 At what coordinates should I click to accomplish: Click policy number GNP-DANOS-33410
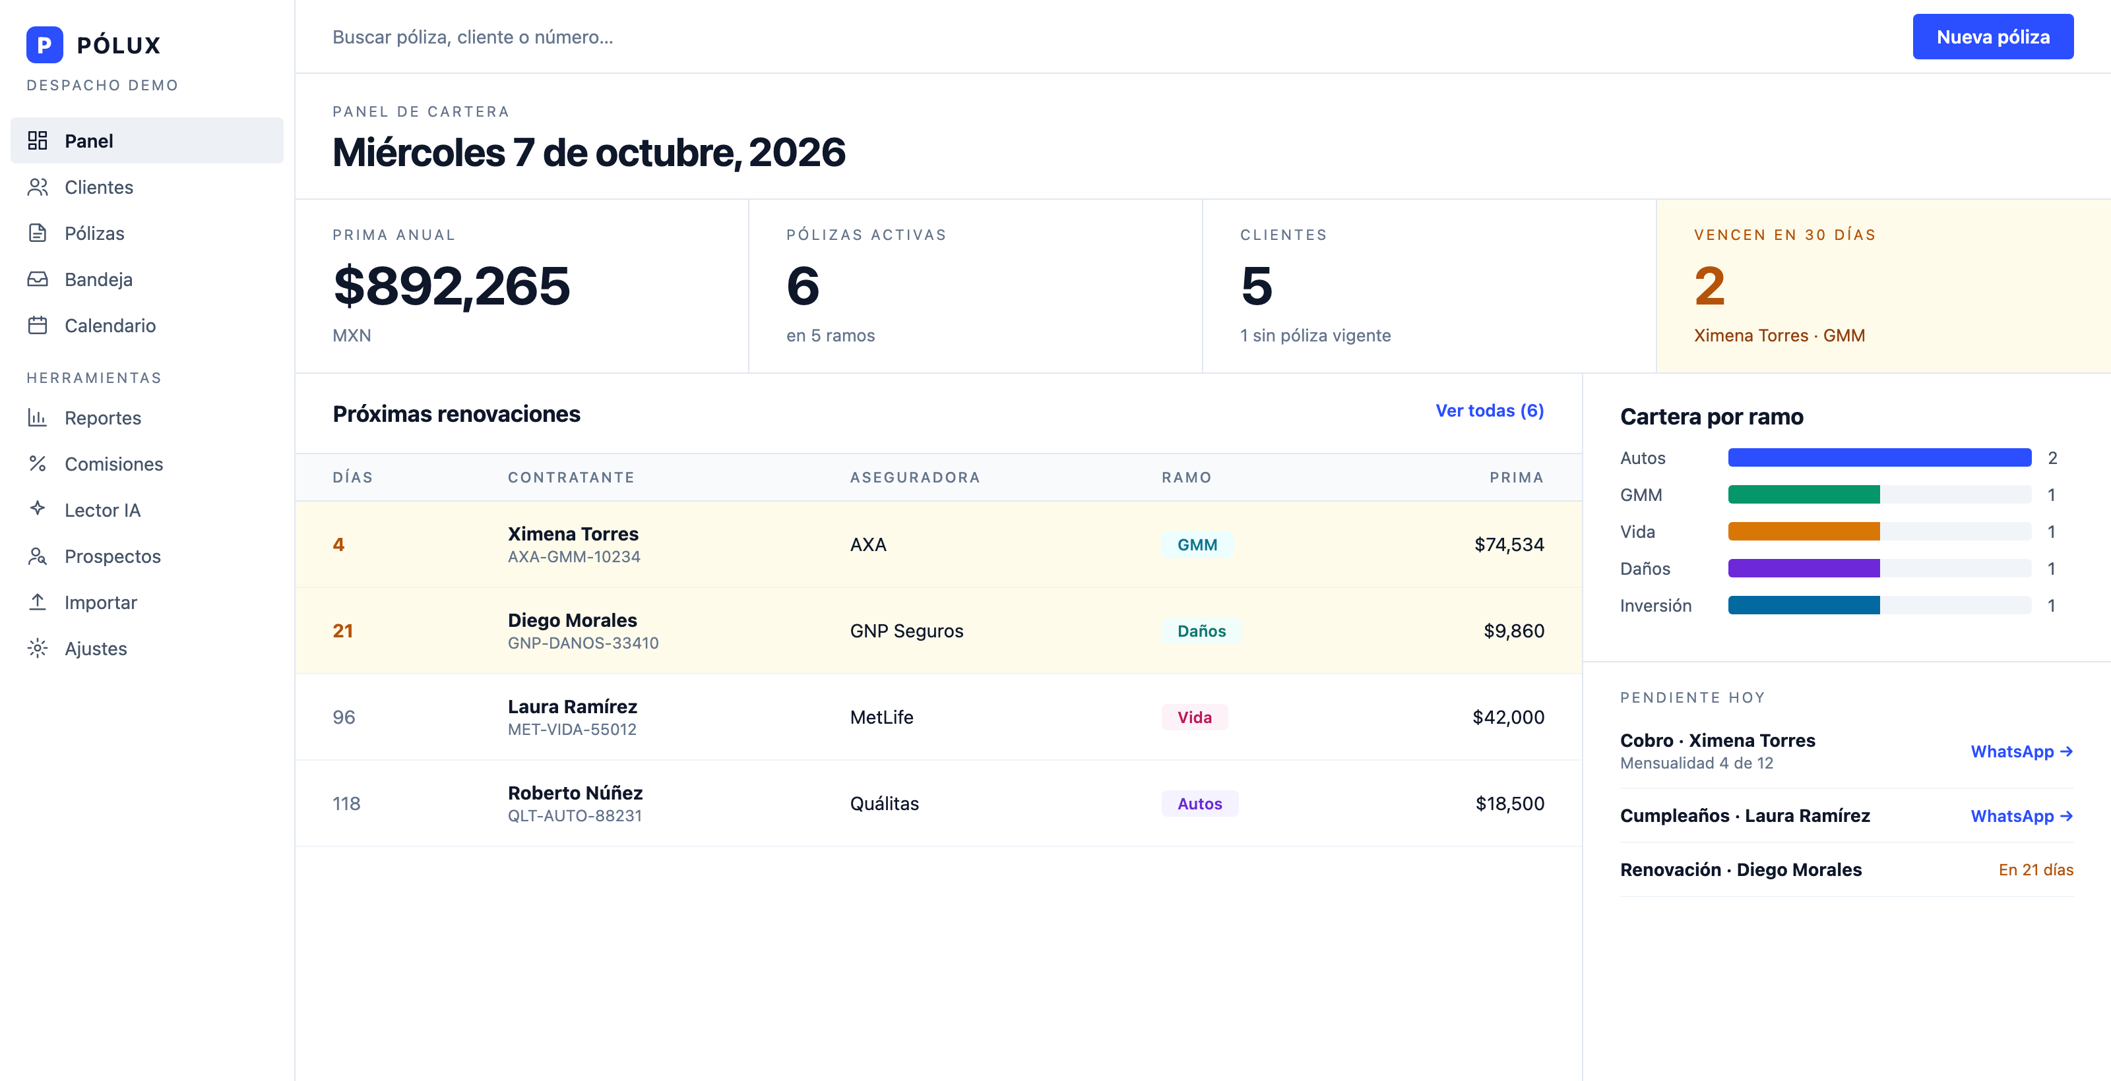[x=583, y=644]
